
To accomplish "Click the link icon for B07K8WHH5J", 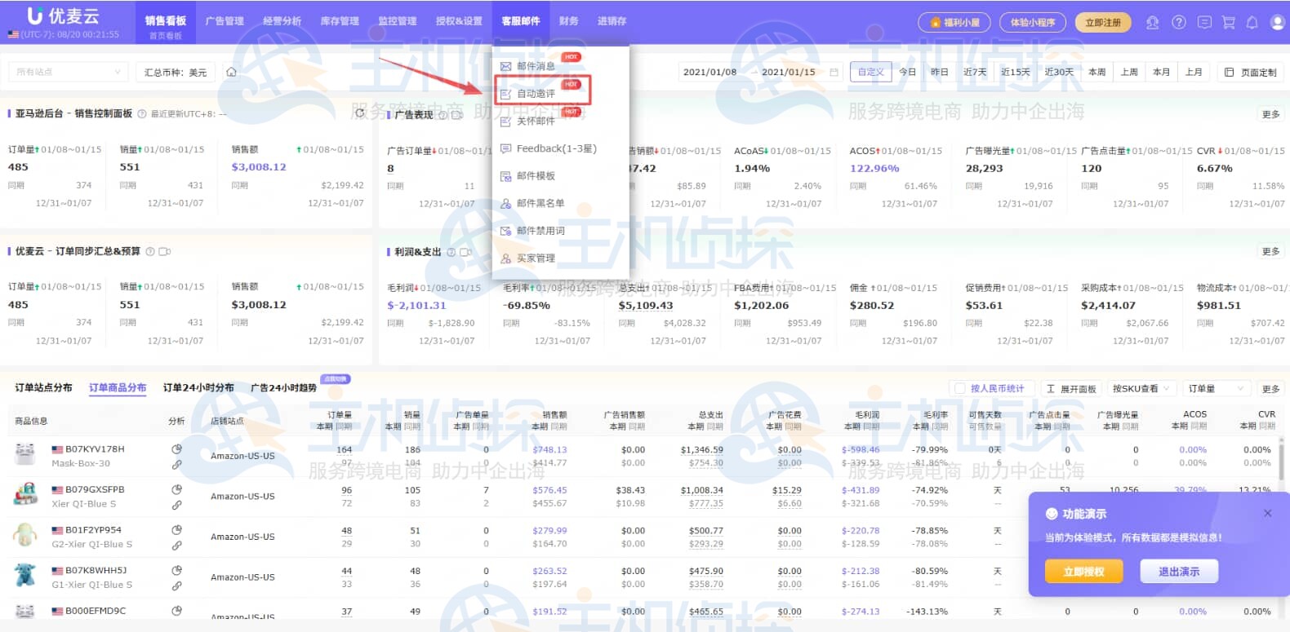I will click(x=176, y=586).
